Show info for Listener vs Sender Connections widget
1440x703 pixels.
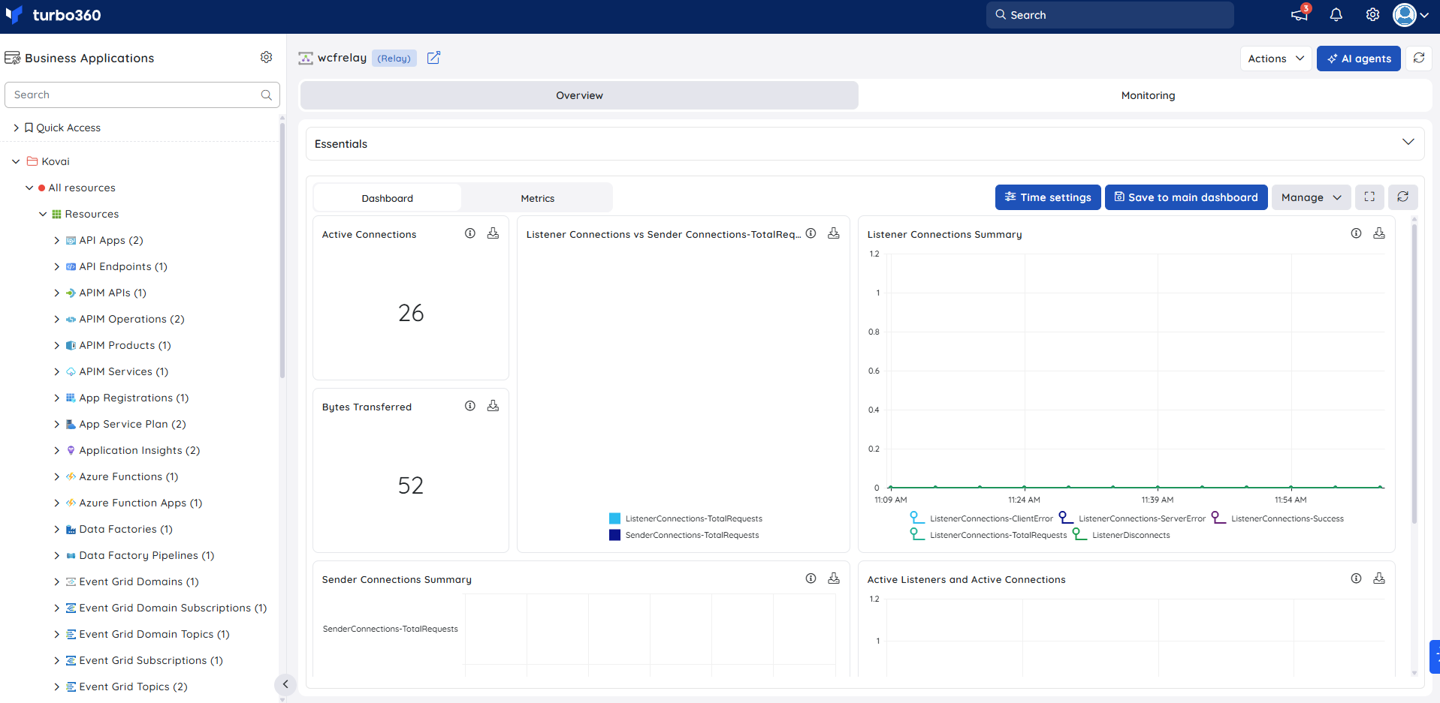[x=811, y=234]
